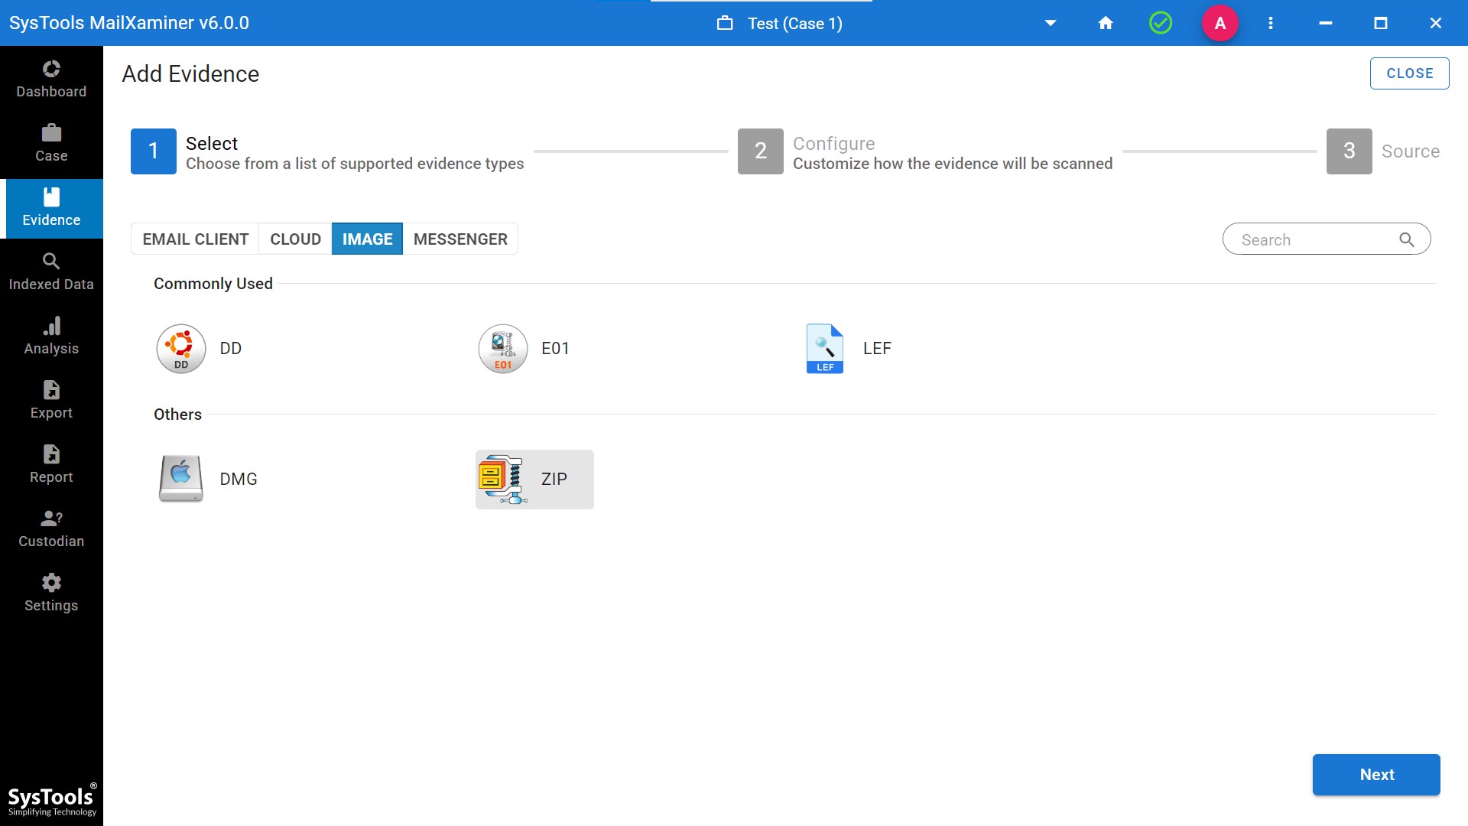Switch to the CLOUD tab
1468x826 pixels.
pos(295,239)
